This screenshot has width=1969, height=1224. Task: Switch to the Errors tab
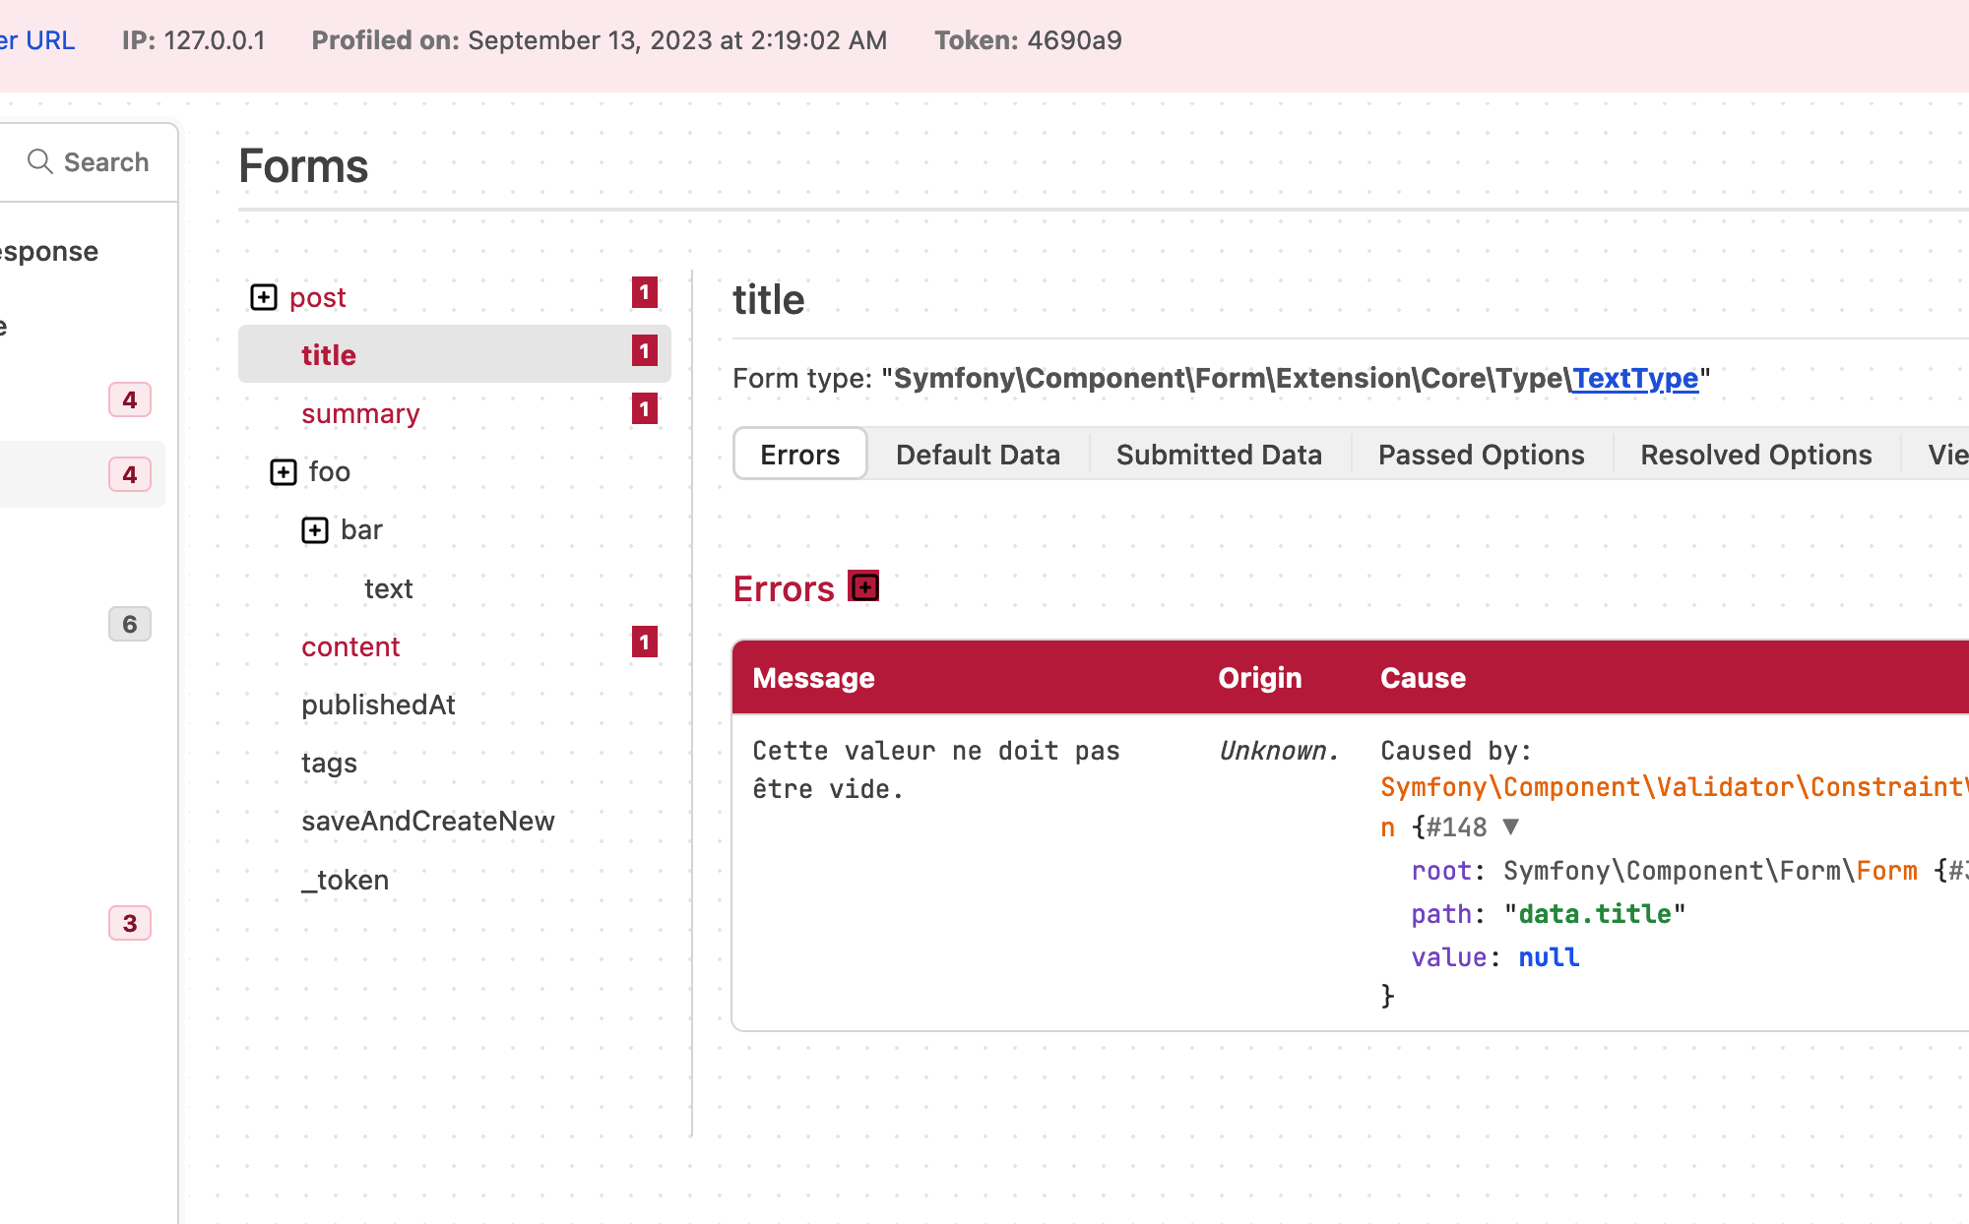(x=800, y=454)
